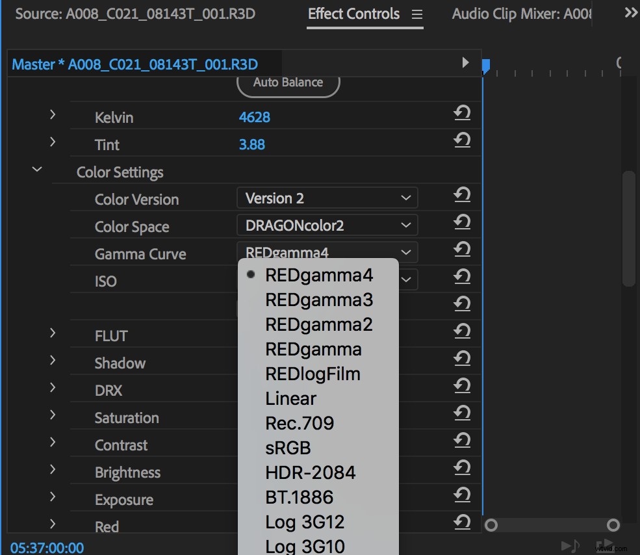Choose REDlogFilm from the gamma list
Image resolution: width=640 pixels, height=555 pixels.
313,374
